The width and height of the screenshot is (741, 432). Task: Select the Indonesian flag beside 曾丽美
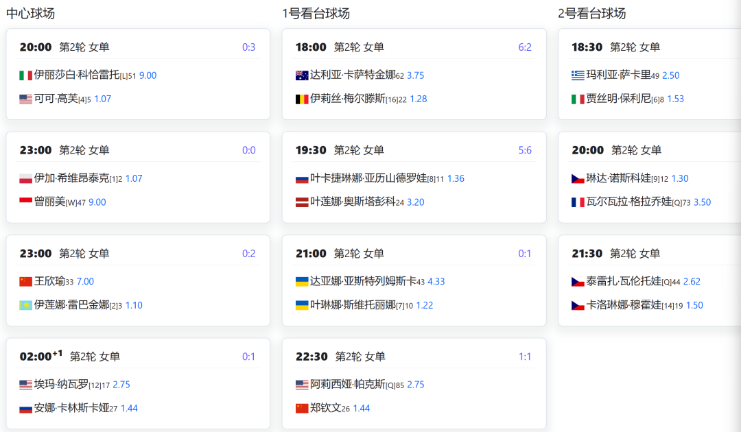pos(26,202)
